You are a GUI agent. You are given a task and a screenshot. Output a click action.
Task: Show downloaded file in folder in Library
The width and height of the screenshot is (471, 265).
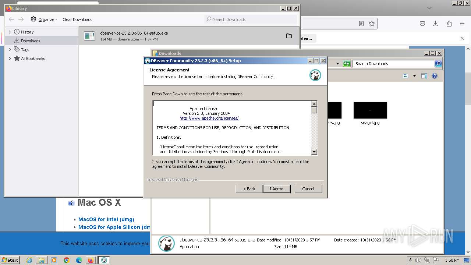pyautogui.click(x=289, y=36)
